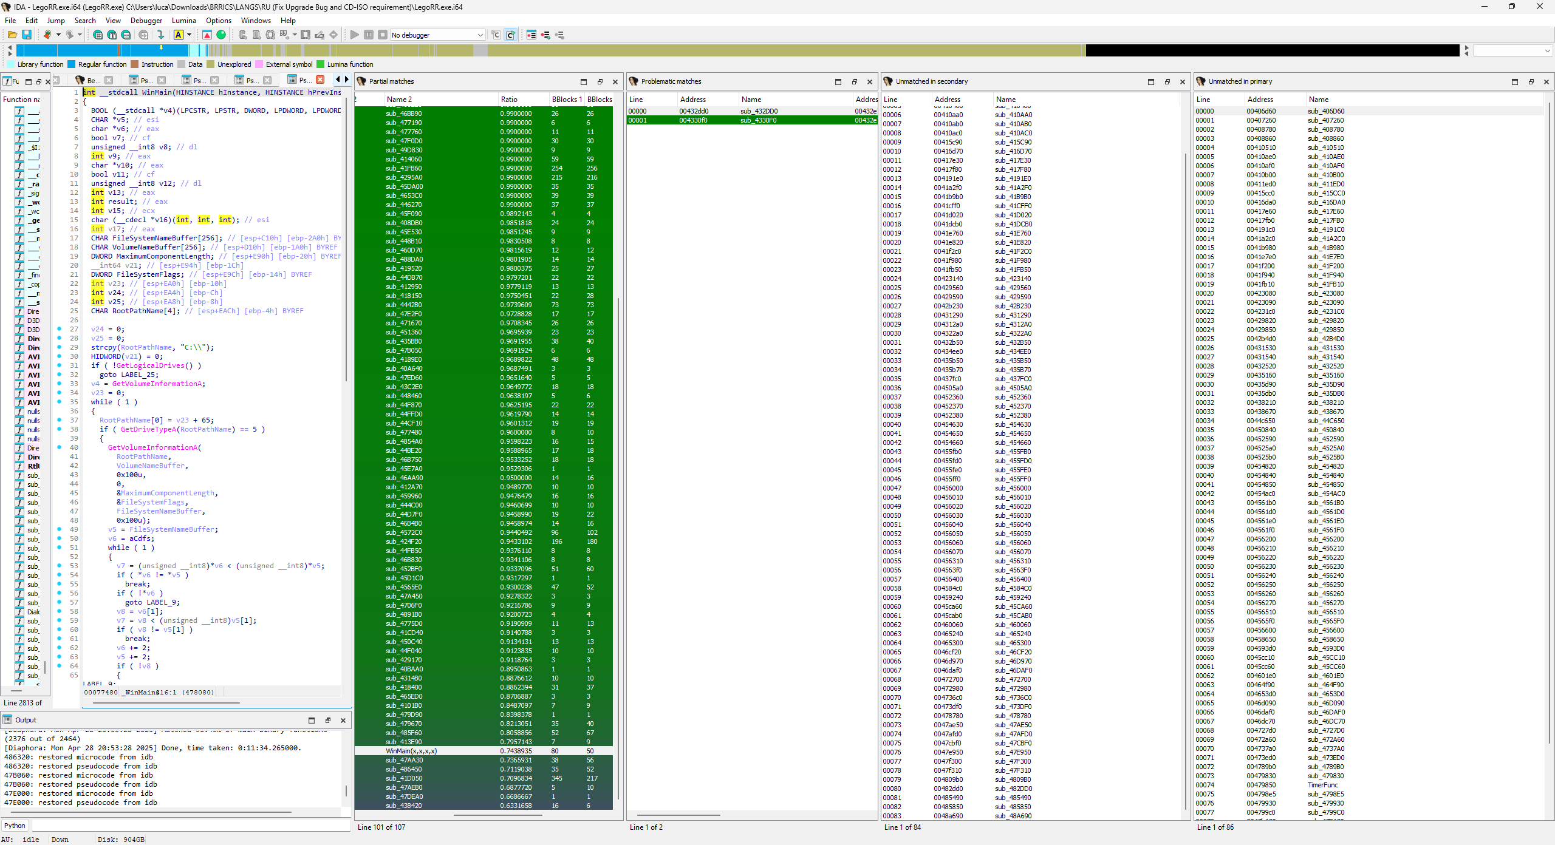Toggle breakpoint on line 40 GetVolumeInformationA
The width and height of the screenshot is (1555, 845).
click(x=59, y=447)
